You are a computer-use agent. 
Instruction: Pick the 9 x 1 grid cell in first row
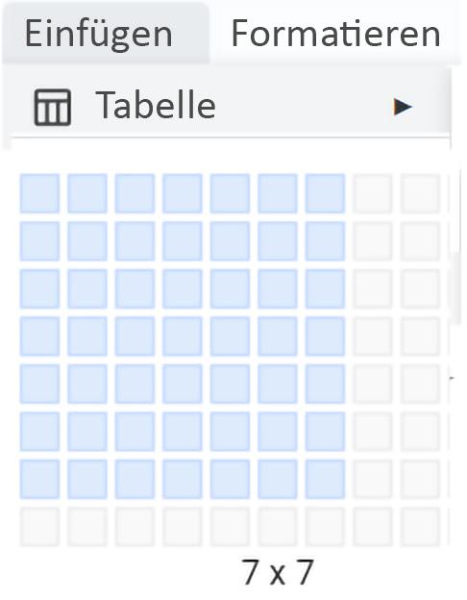[420, 193]
